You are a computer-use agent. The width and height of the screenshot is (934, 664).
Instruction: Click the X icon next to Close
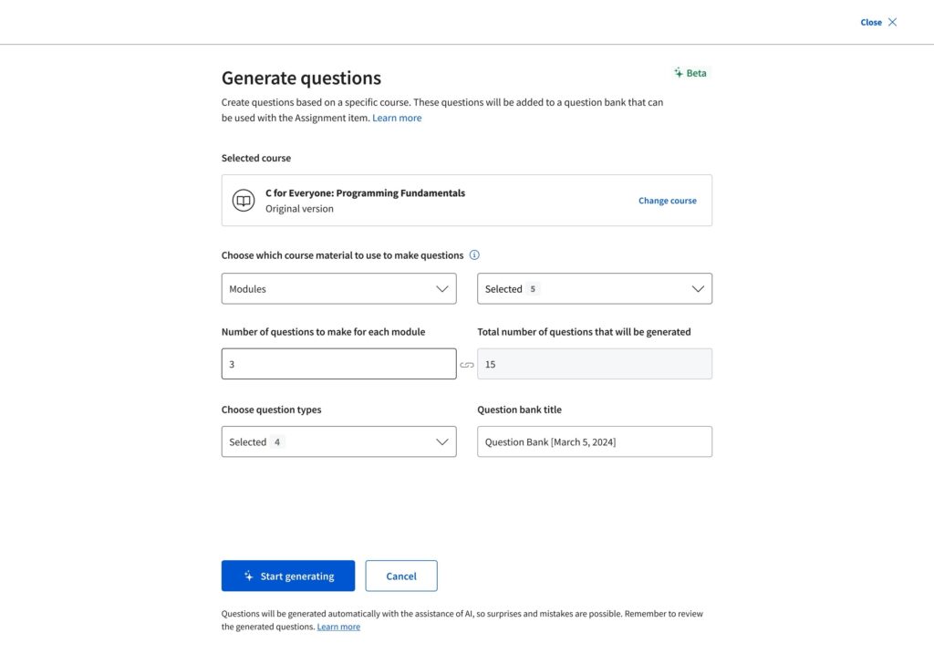click(893, 22)
